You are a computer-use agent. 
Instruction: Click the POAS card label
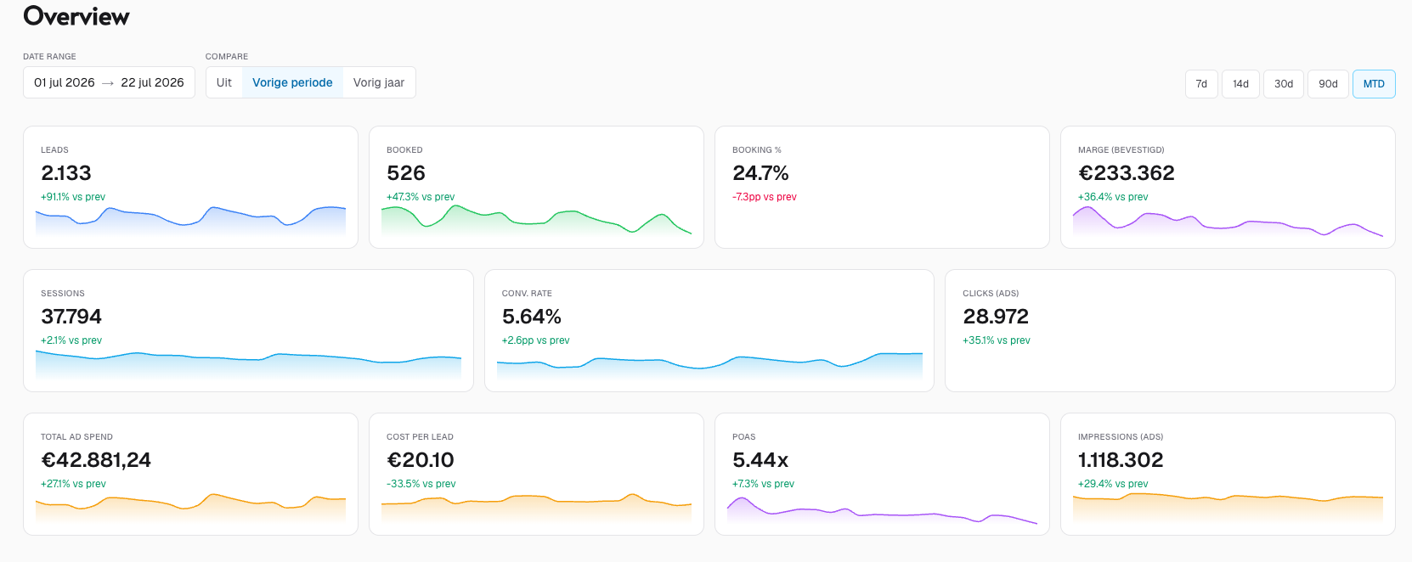coord(743,437)
